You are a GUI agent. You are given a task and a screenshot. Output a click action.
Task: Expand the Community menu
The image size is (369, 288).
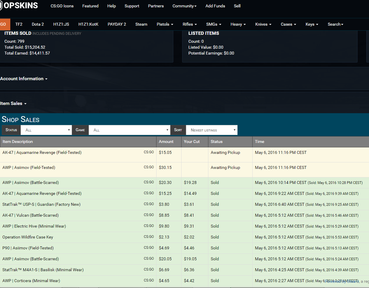(x=185, y=6)
